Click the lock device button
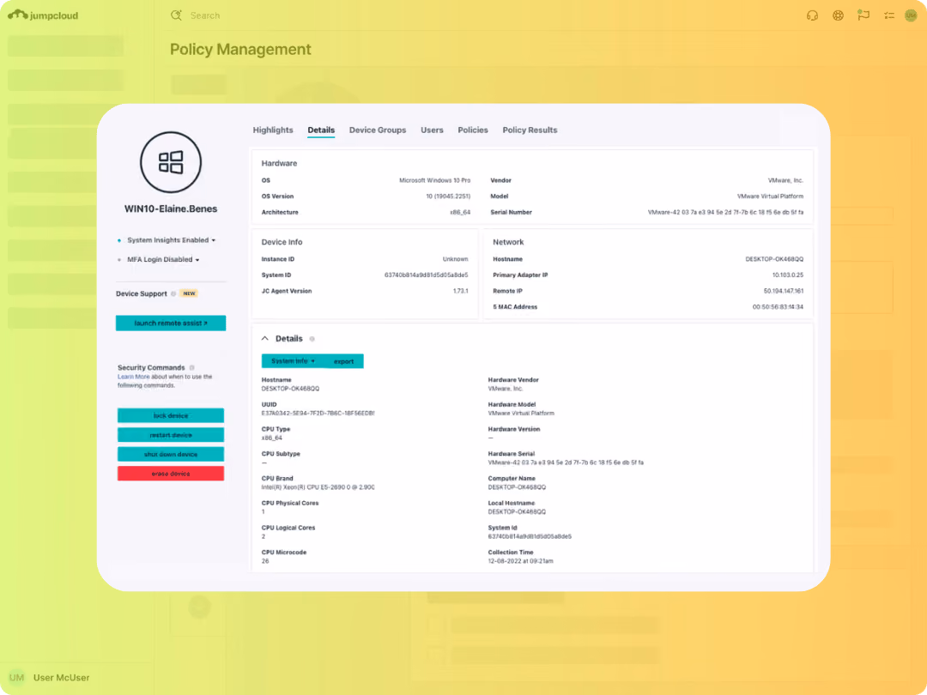 coord(170,415)
